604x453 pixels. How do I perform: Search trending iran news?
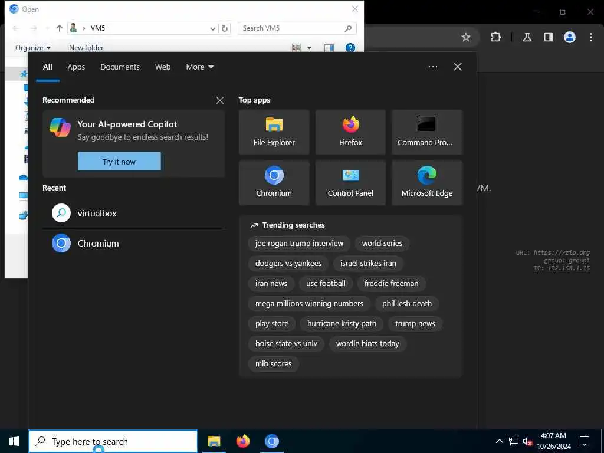[271, 284]
